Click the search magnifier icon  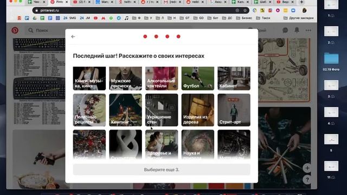point(31,30)
